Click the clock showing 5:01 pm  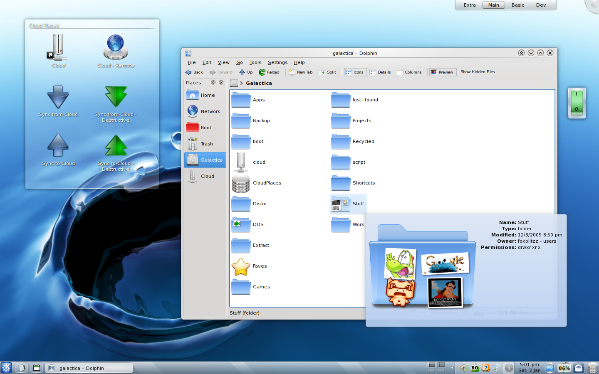(x=529, y=367)
